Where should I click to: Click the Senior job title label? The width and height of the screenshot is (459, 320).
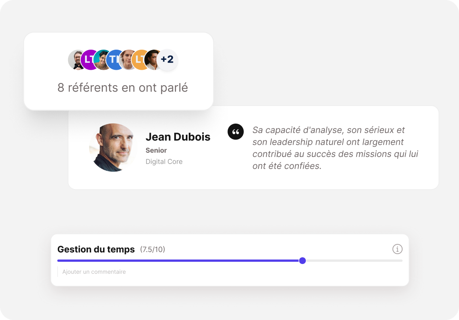(156, 150)
